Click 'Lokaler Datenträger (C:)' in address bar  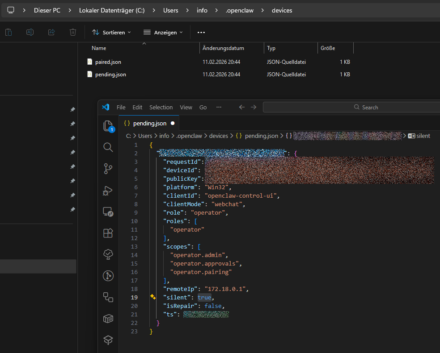click(x=112, y=10)
